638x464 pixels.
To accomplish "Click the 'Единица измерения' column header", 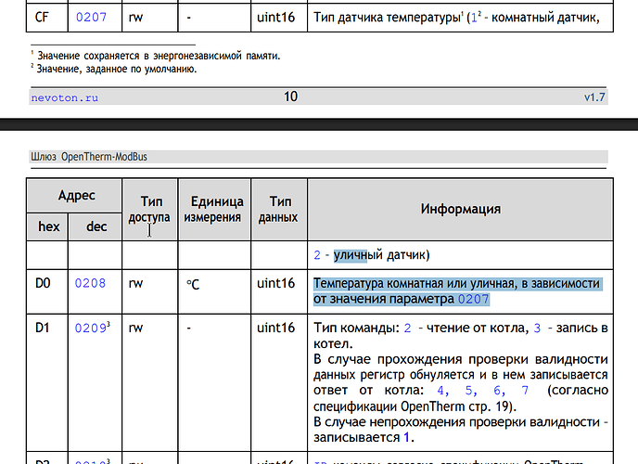I will click(214, 210).
